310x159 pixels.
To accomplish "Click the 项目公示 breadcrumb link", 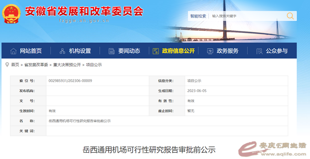I will point(94,65).
